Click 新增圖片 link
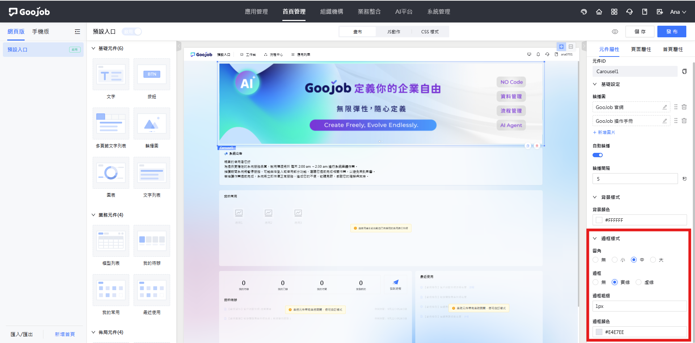 (x=604, y=132)
